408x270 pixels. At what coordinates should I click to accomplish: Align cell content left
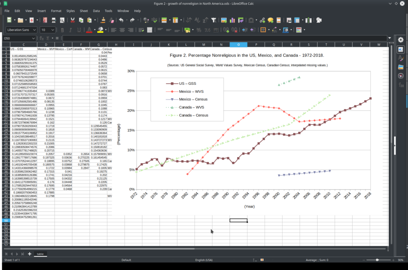tap(114, 30)
